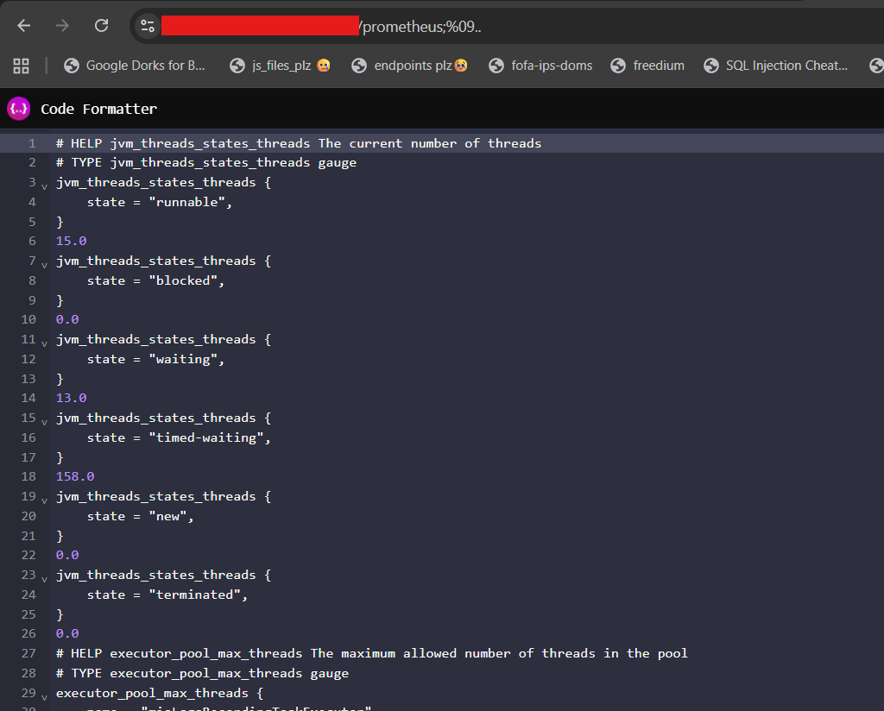
Task: Open the SQL Injection Cheat bookmark
Action: (775, 66)
